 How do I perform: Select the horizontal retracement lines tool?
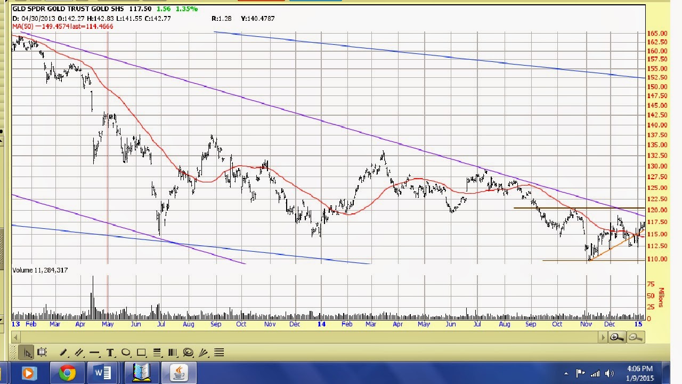(x=157, y=353)
